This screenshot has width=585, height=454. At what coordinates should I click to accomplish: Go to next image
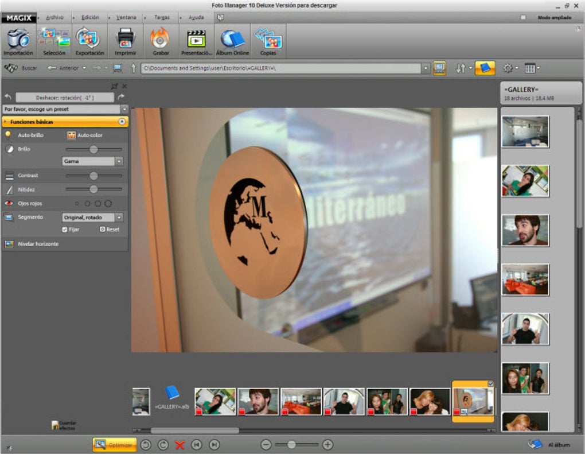pos(214,445)
